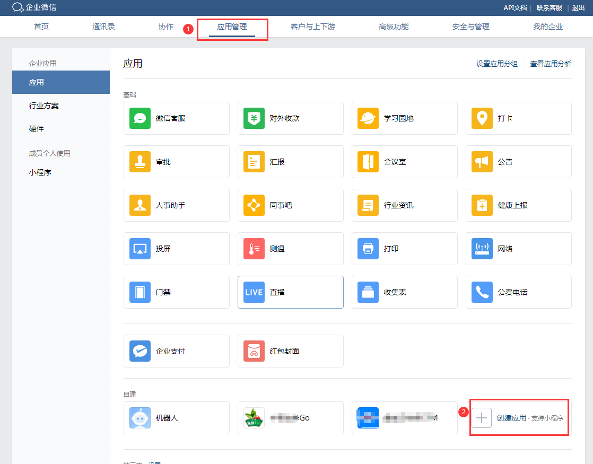
Task: Open the 会议室 door icon
Action: coord(368,162)
